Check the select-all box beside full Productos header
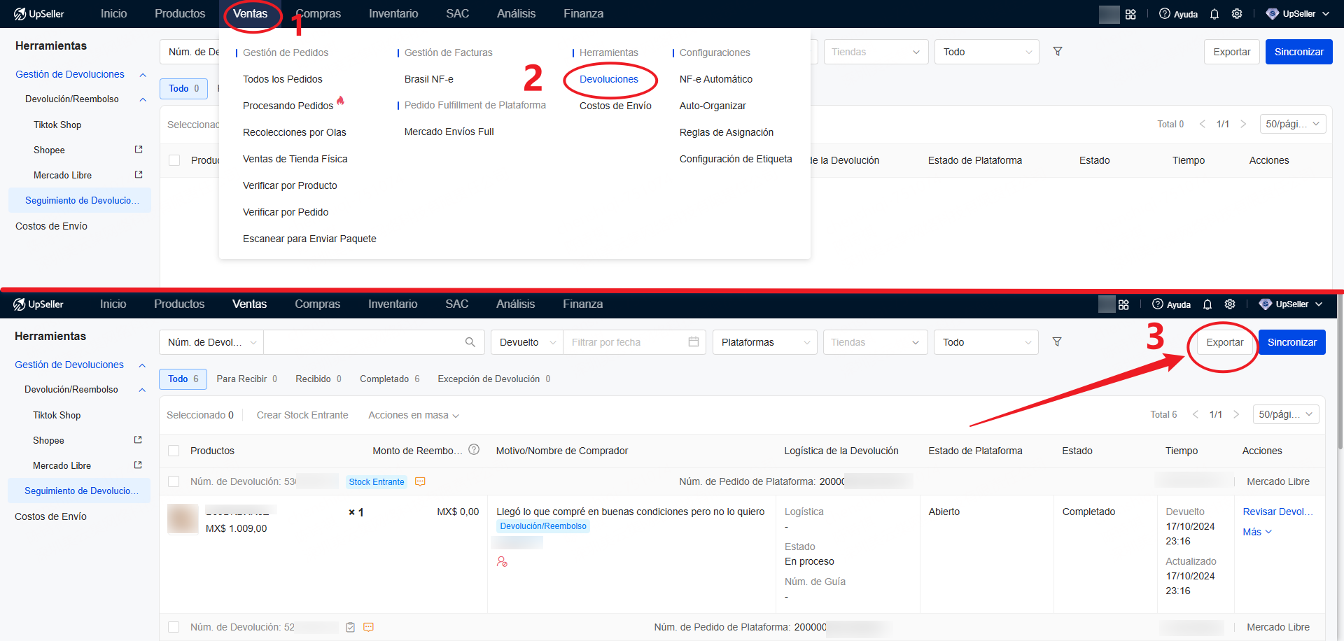Viewport: 1344px width, 641px height. pos(174,451)
